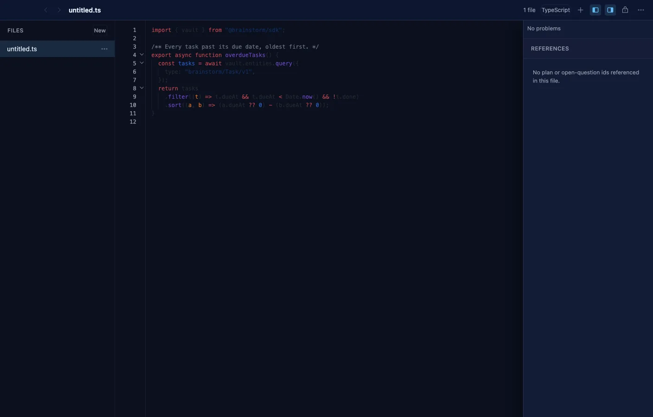This screenshot has height=417, width=653.
Task: Click the '1 file' count label
Action: coord(529,10)
